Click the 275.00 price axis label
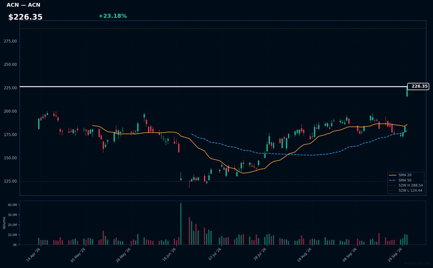 pyautogui.click(x=10, y=41)
